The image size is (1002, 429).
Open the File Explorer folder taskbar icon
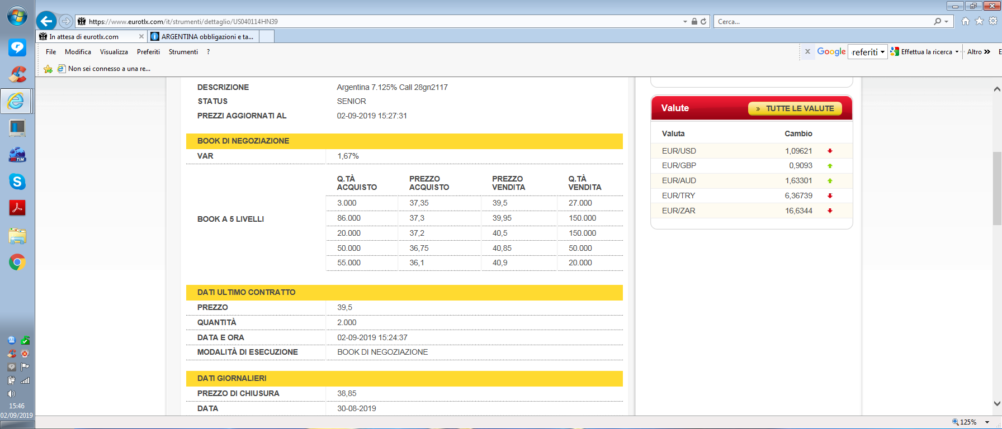point(17,236)
